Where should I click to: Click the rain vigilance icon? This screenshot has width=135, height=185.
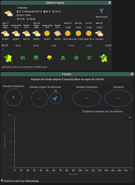pos(36,58)
